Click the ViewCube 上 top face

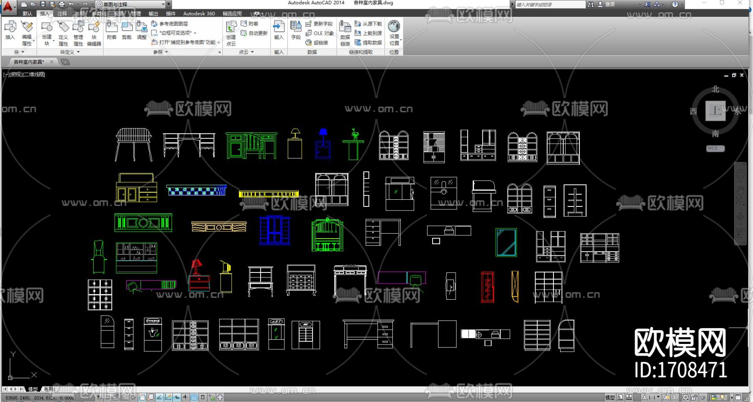[x=715, y=111]
